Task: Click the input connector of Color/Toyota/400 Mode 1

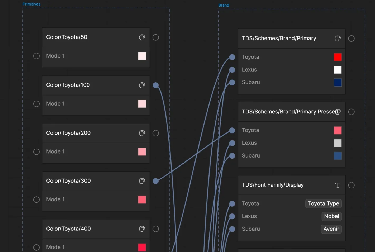Action: click(x=36, y=248)
